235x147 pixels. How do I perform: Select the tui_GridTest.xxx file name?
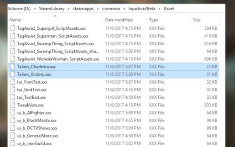pos(32,90)
